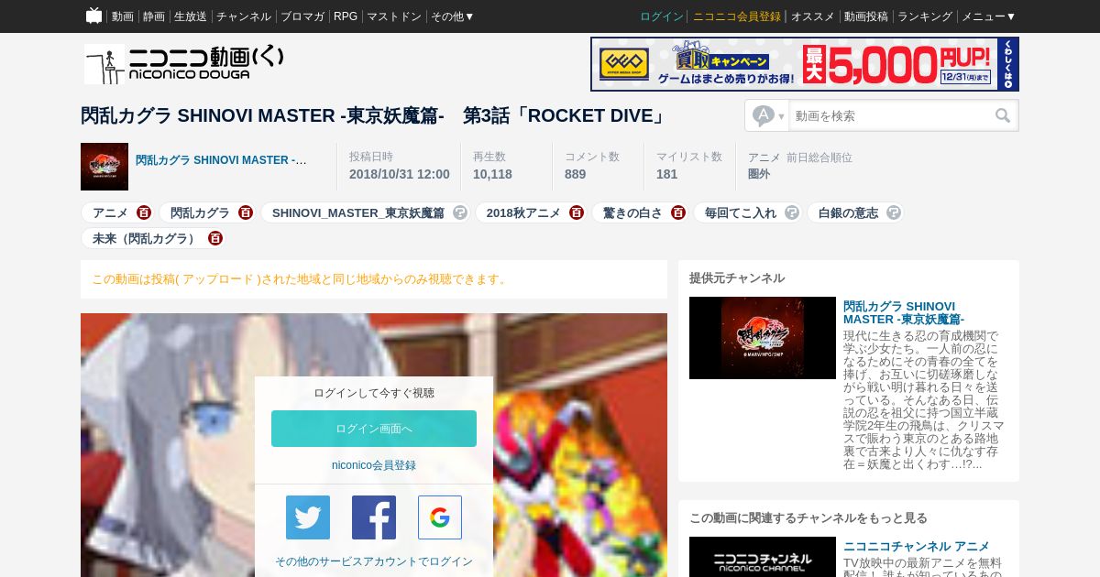Click the ニコニコ会員登録 link in top bar
This screenshot has height=577, width=1100.
coord(737,16)
